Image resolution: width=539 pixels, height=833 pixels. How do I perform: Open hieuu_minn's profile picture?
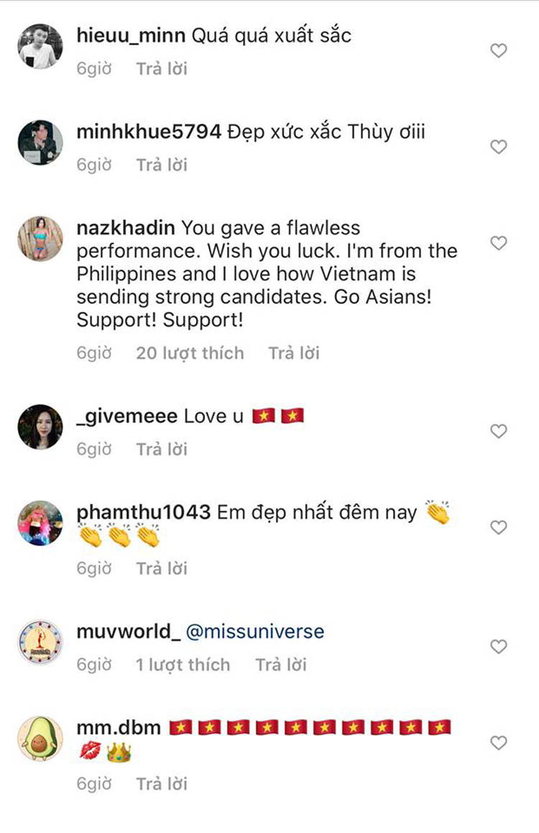pyautogui.click(x=40, y=47)
